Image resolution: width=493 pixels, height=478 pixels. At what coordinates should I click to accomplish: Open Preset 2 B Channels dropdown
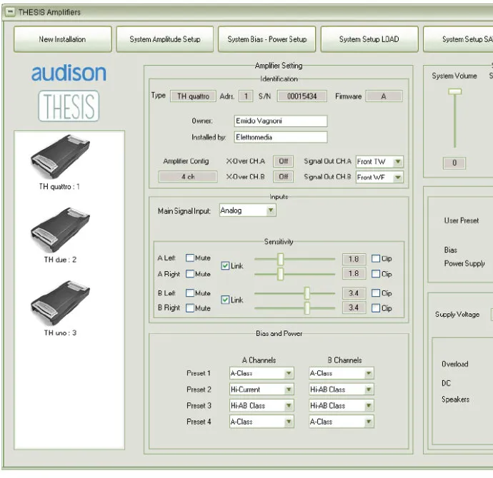342,390
